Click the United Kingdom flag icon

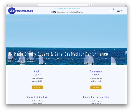point(53,12)
